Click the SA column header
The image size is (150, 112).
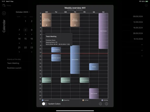pyautogui.click(x=94, y=12)
